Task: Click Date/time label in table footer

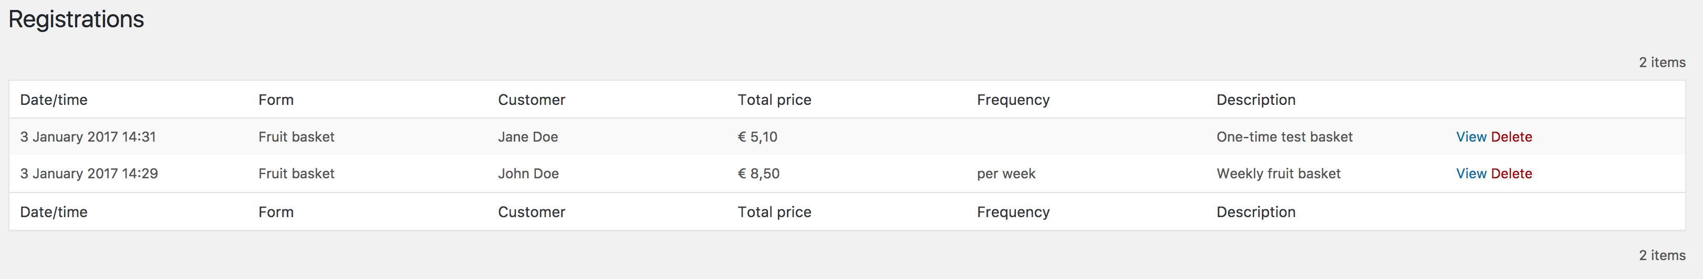Action: (54, 212)
